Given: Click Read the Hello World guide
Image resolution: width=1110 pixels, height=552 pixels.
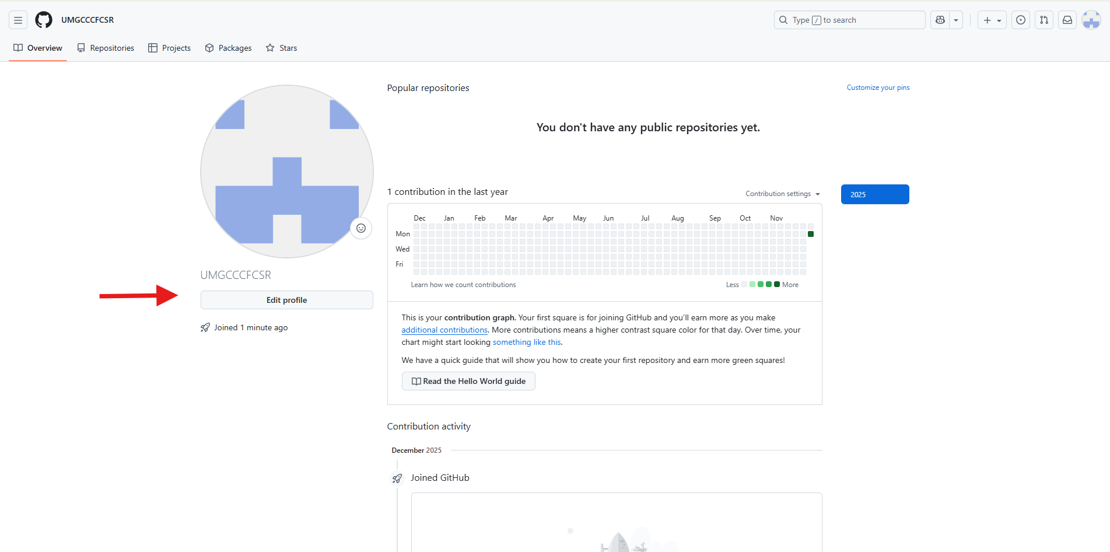Looking at the screenshot, I should (468, 381).
